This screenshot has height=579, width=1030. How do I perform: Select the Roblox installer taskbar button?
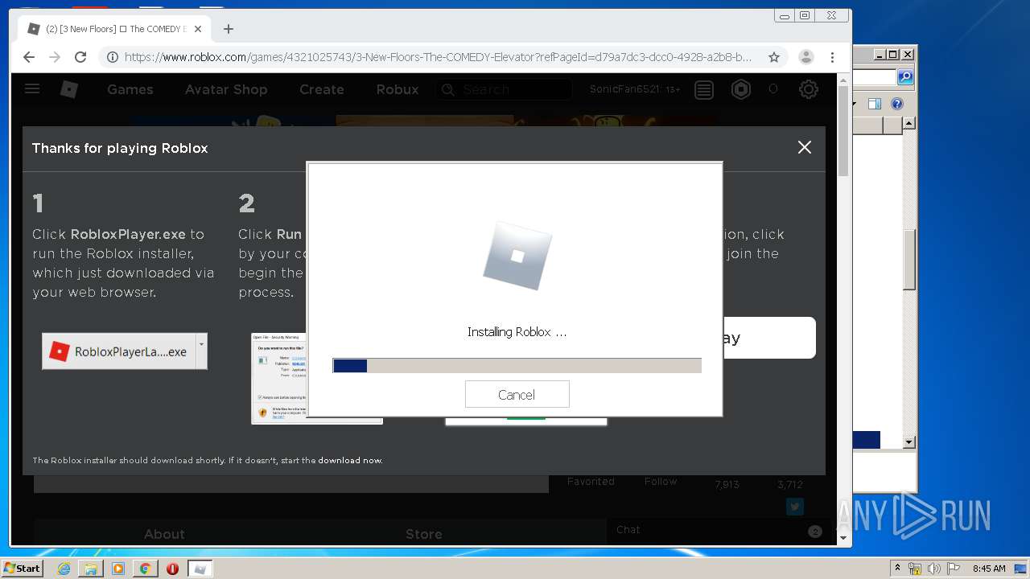pyautogui.click(x=200, y=569)
